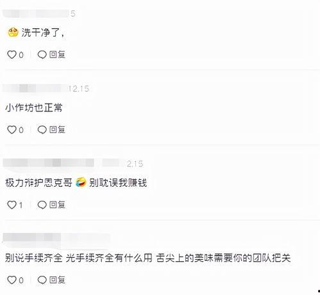Click the reply bubble icon under "别说手续齐全"
This screenshot has width=320, height=295.
[42, 280]
